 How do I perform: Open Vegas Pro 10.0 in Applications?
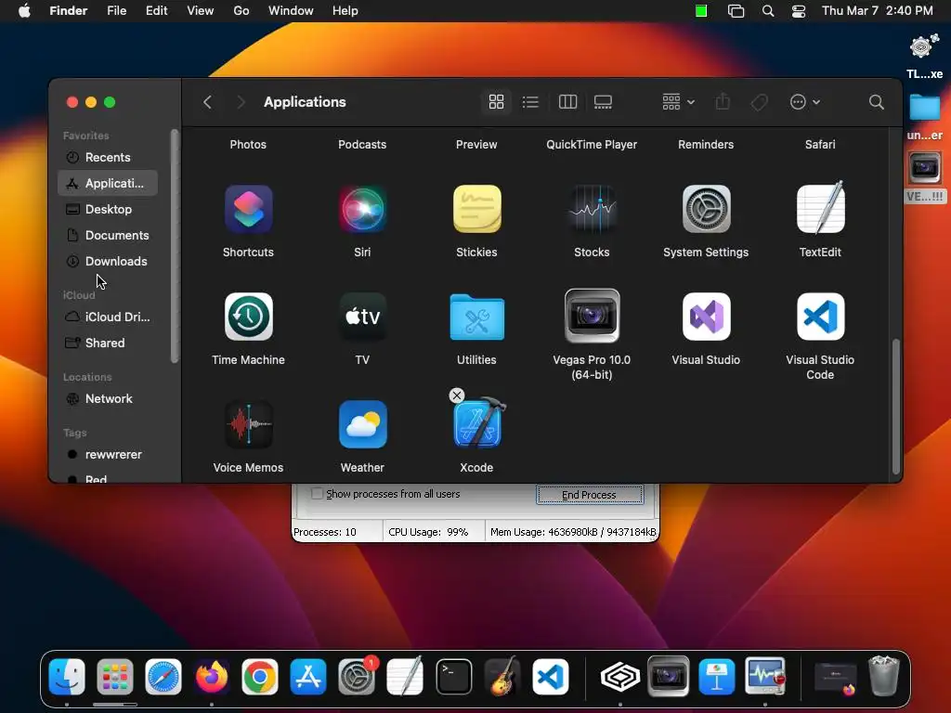pyautogui.click(x=592, y=316)
